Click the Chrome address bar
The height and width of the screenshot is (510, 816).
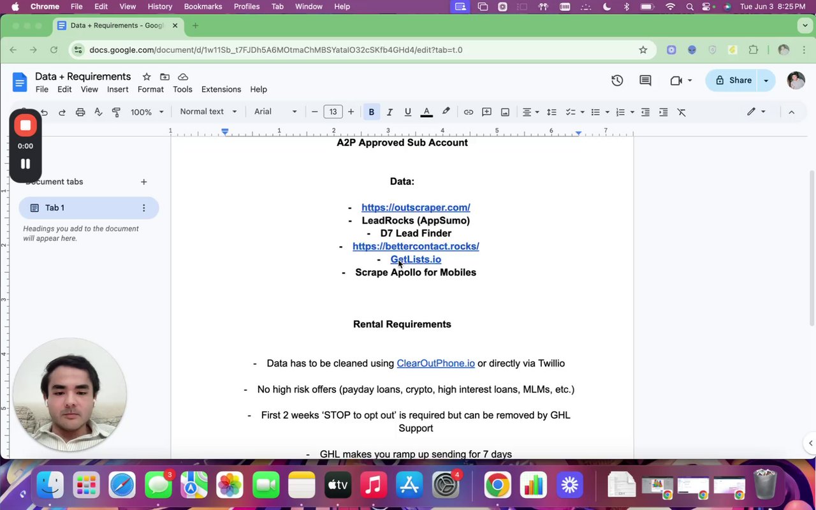[x=363, y=50]
